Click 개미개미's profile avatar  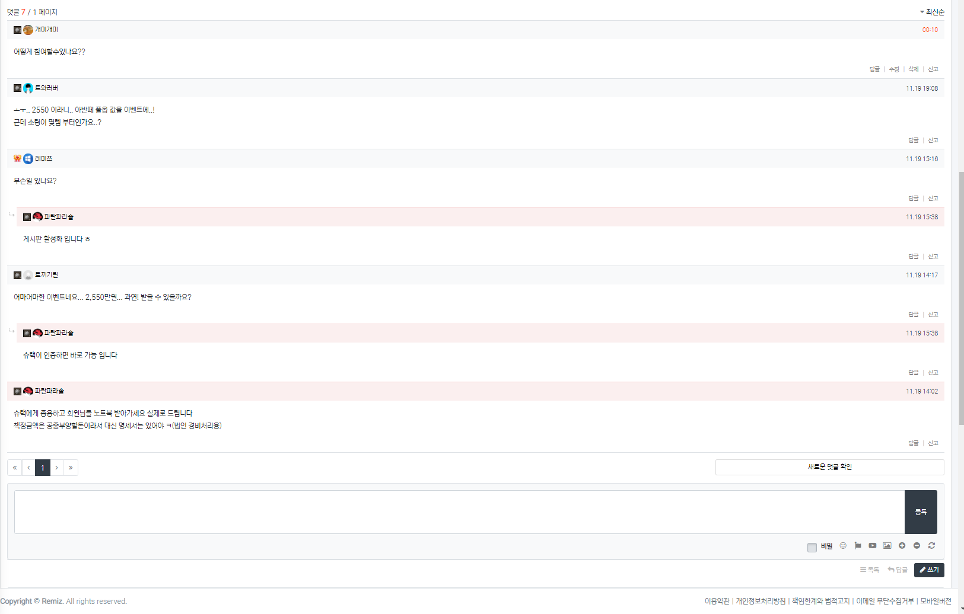(x=28, y=30)
